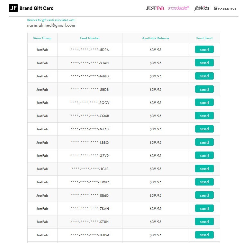
Task: Send email for card ending 5QGV
Action: coord(204,102)
